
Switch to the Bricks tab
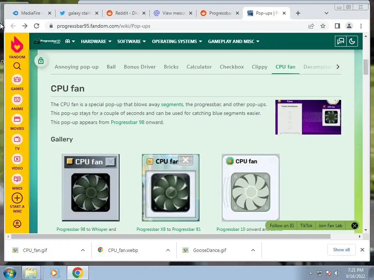click(171, 67)
